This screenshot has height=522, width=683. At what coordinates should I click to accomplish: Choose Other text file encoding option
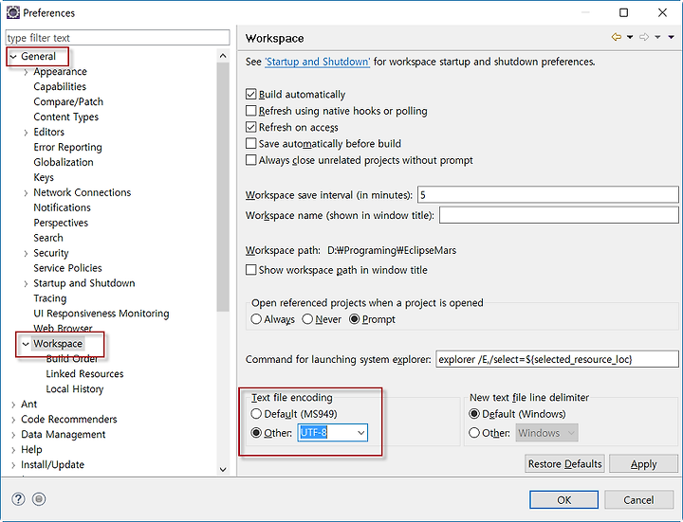point(256,433)
